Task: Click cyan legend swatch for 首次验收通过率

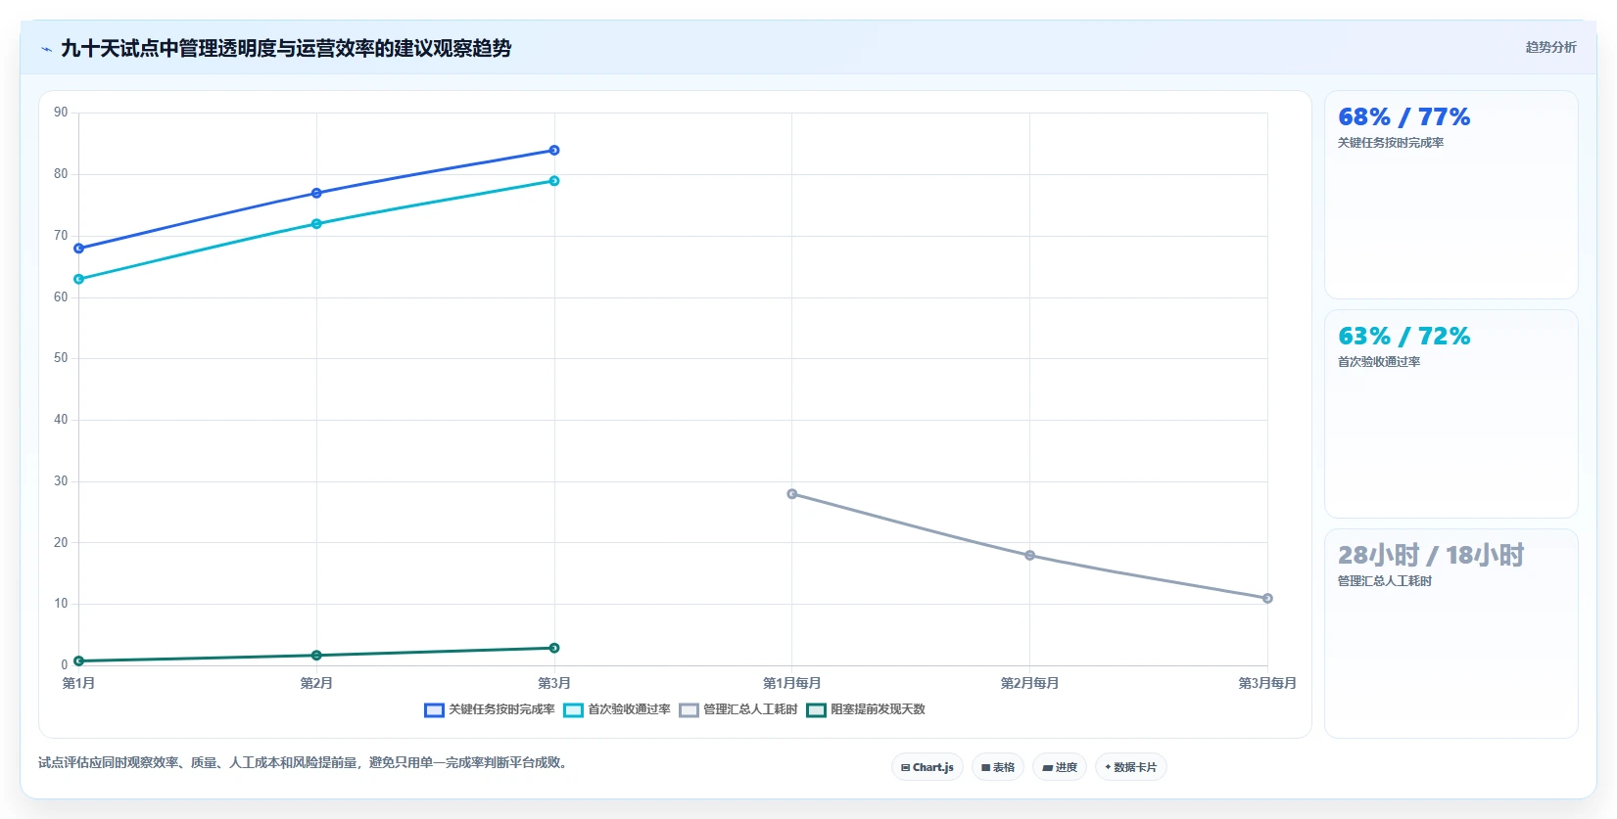Action: [x=573, y=710]
